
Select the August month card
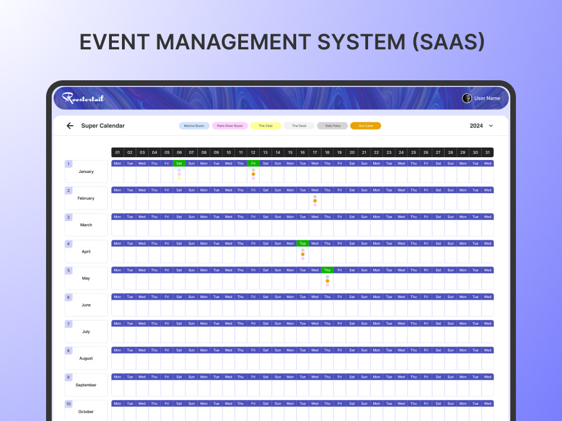[86, 358]
